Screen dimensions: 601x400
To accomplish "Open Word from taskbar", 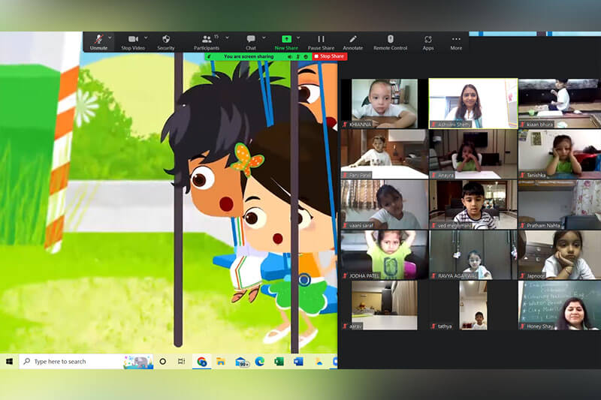I will coord(298,361).
